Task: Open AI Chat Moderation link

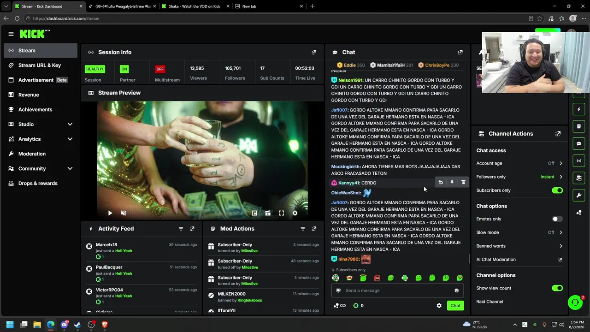Action: 519,260
